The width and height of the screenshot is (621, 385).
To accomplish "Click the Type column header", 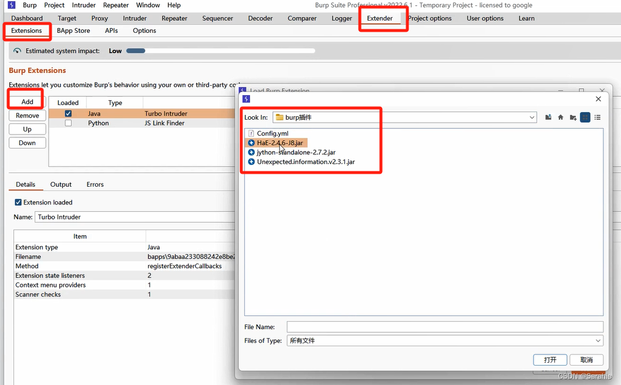I will 115,103.
